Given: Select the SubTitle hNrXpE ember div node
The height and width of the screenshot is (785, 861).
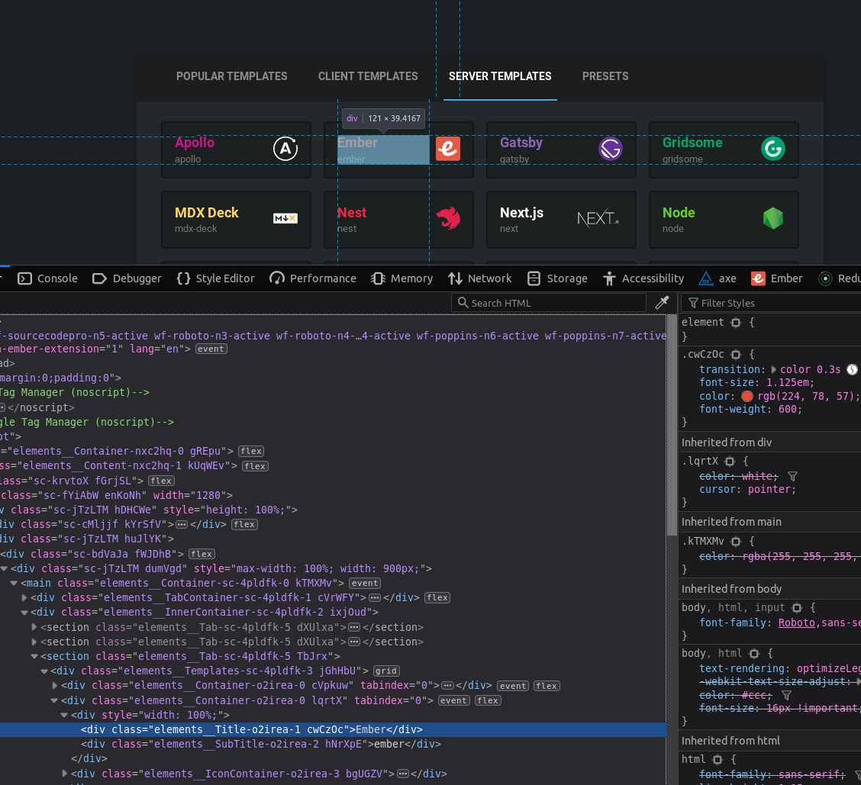Looking at the screenshot, I should click(261, 745).
